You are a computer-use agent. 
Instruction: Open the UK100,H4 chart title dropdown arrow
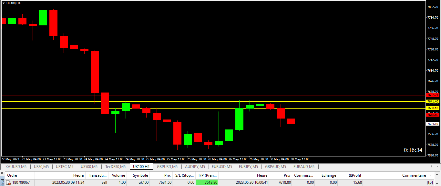click(4, 3)
